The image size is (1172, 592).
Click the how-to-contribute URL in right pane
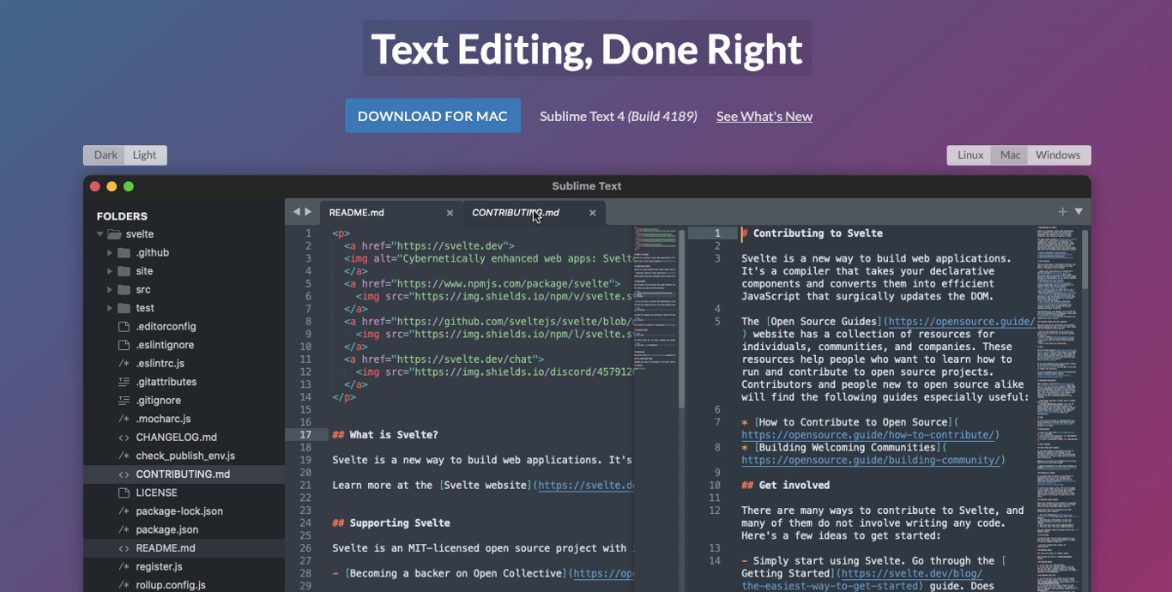pos(867,435)
